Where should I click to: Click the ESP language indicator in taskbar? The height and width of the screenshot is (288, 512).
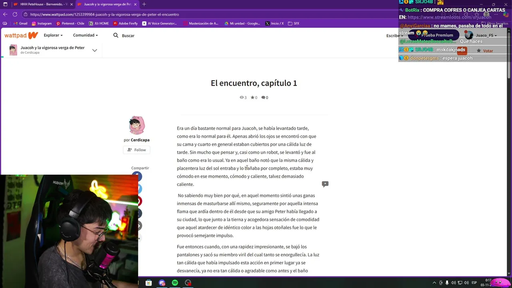(x=474, y=283)
